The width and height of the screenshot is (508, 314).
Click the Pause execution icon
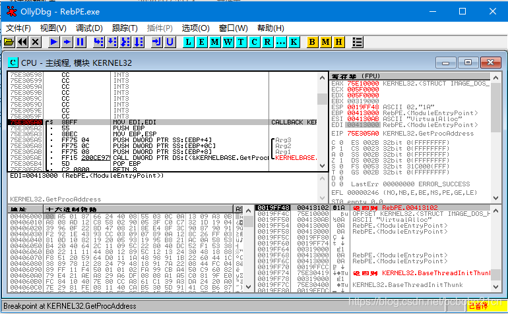click(80, 41)
